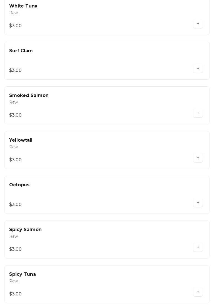Select the Smoked Salmon item title
The height and width of the screenshot is (306, 214).
[x=29, y=96]
